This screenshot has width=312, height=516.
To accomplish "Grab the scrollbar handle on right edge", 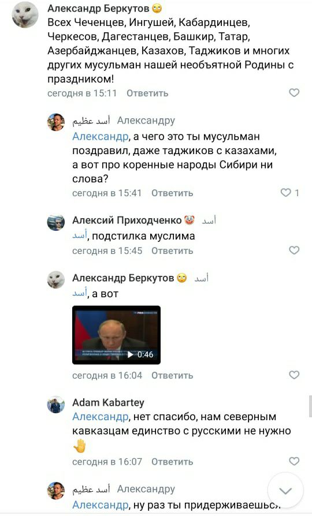I will pos(310,406).
